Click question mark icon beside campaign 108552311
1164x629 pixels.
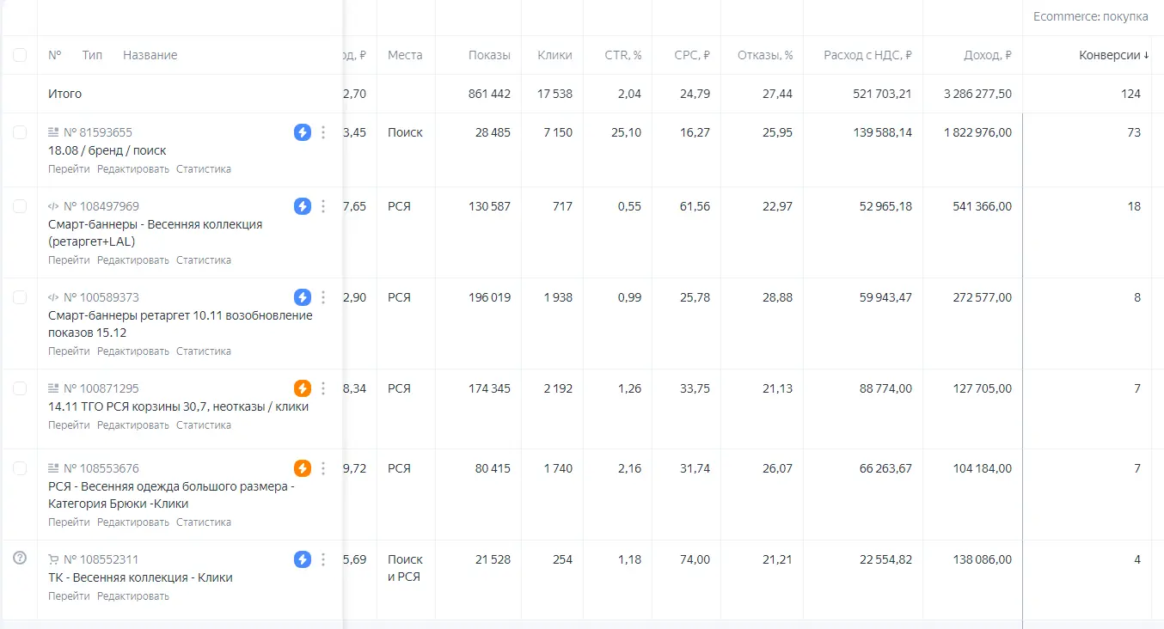tap(20, 559)
